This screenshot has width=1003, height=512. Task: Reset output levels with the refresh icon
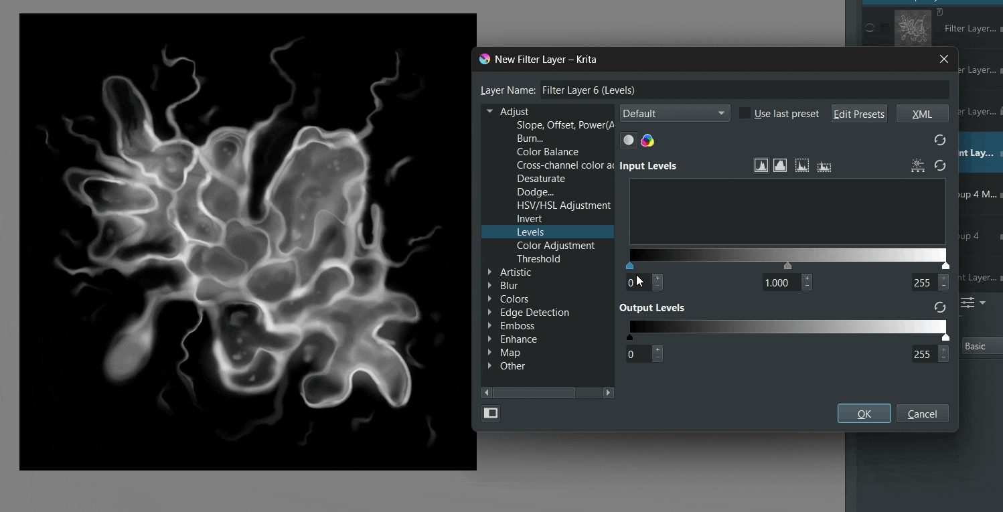pos(940,308)
